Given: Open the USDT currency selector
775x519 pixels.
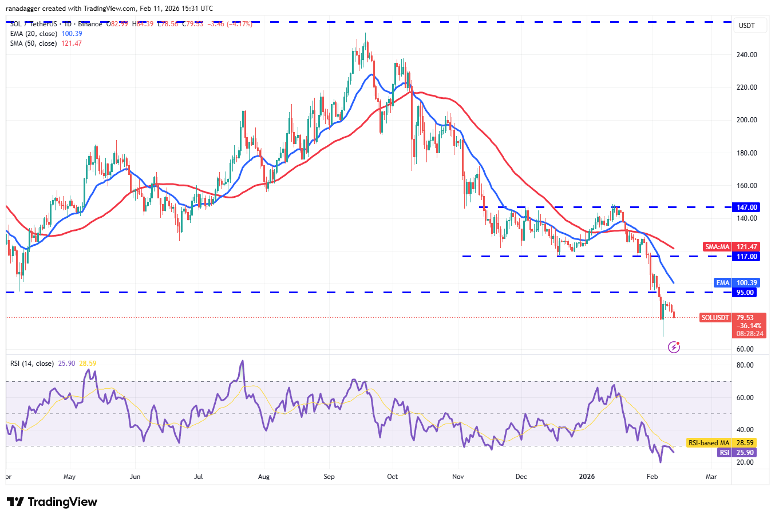Looking at the screenshot, I should [746, 26].
